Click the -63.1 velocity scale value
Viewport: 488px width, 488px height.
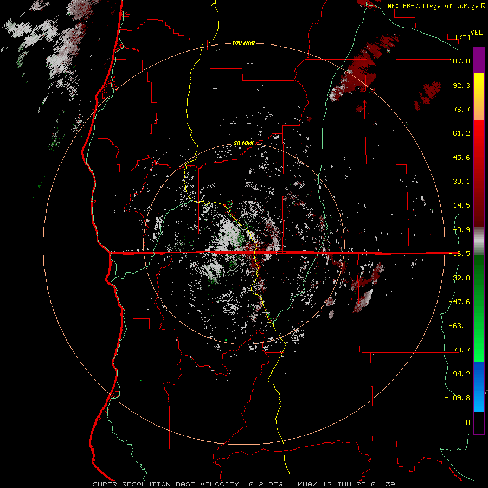[459, 326]
